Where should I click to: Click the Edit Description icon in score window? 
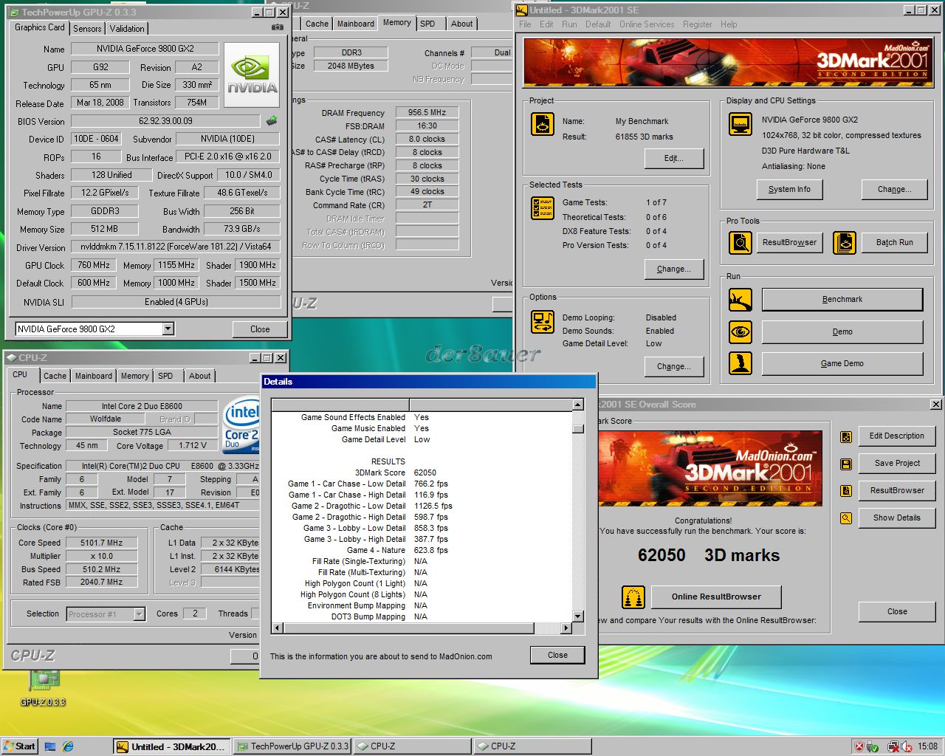(846, 437)
